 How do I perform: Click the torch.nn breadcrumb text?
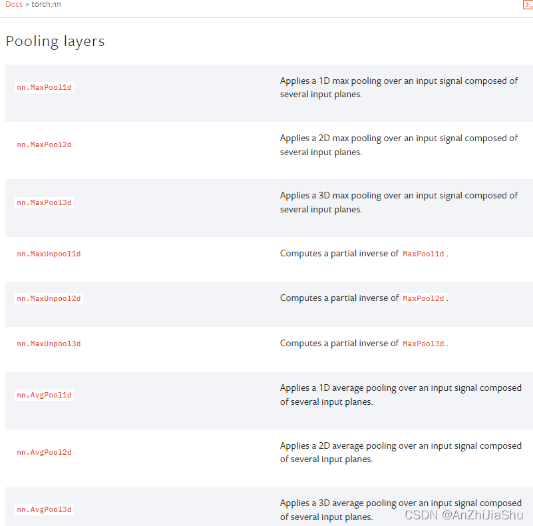point(46,5)
